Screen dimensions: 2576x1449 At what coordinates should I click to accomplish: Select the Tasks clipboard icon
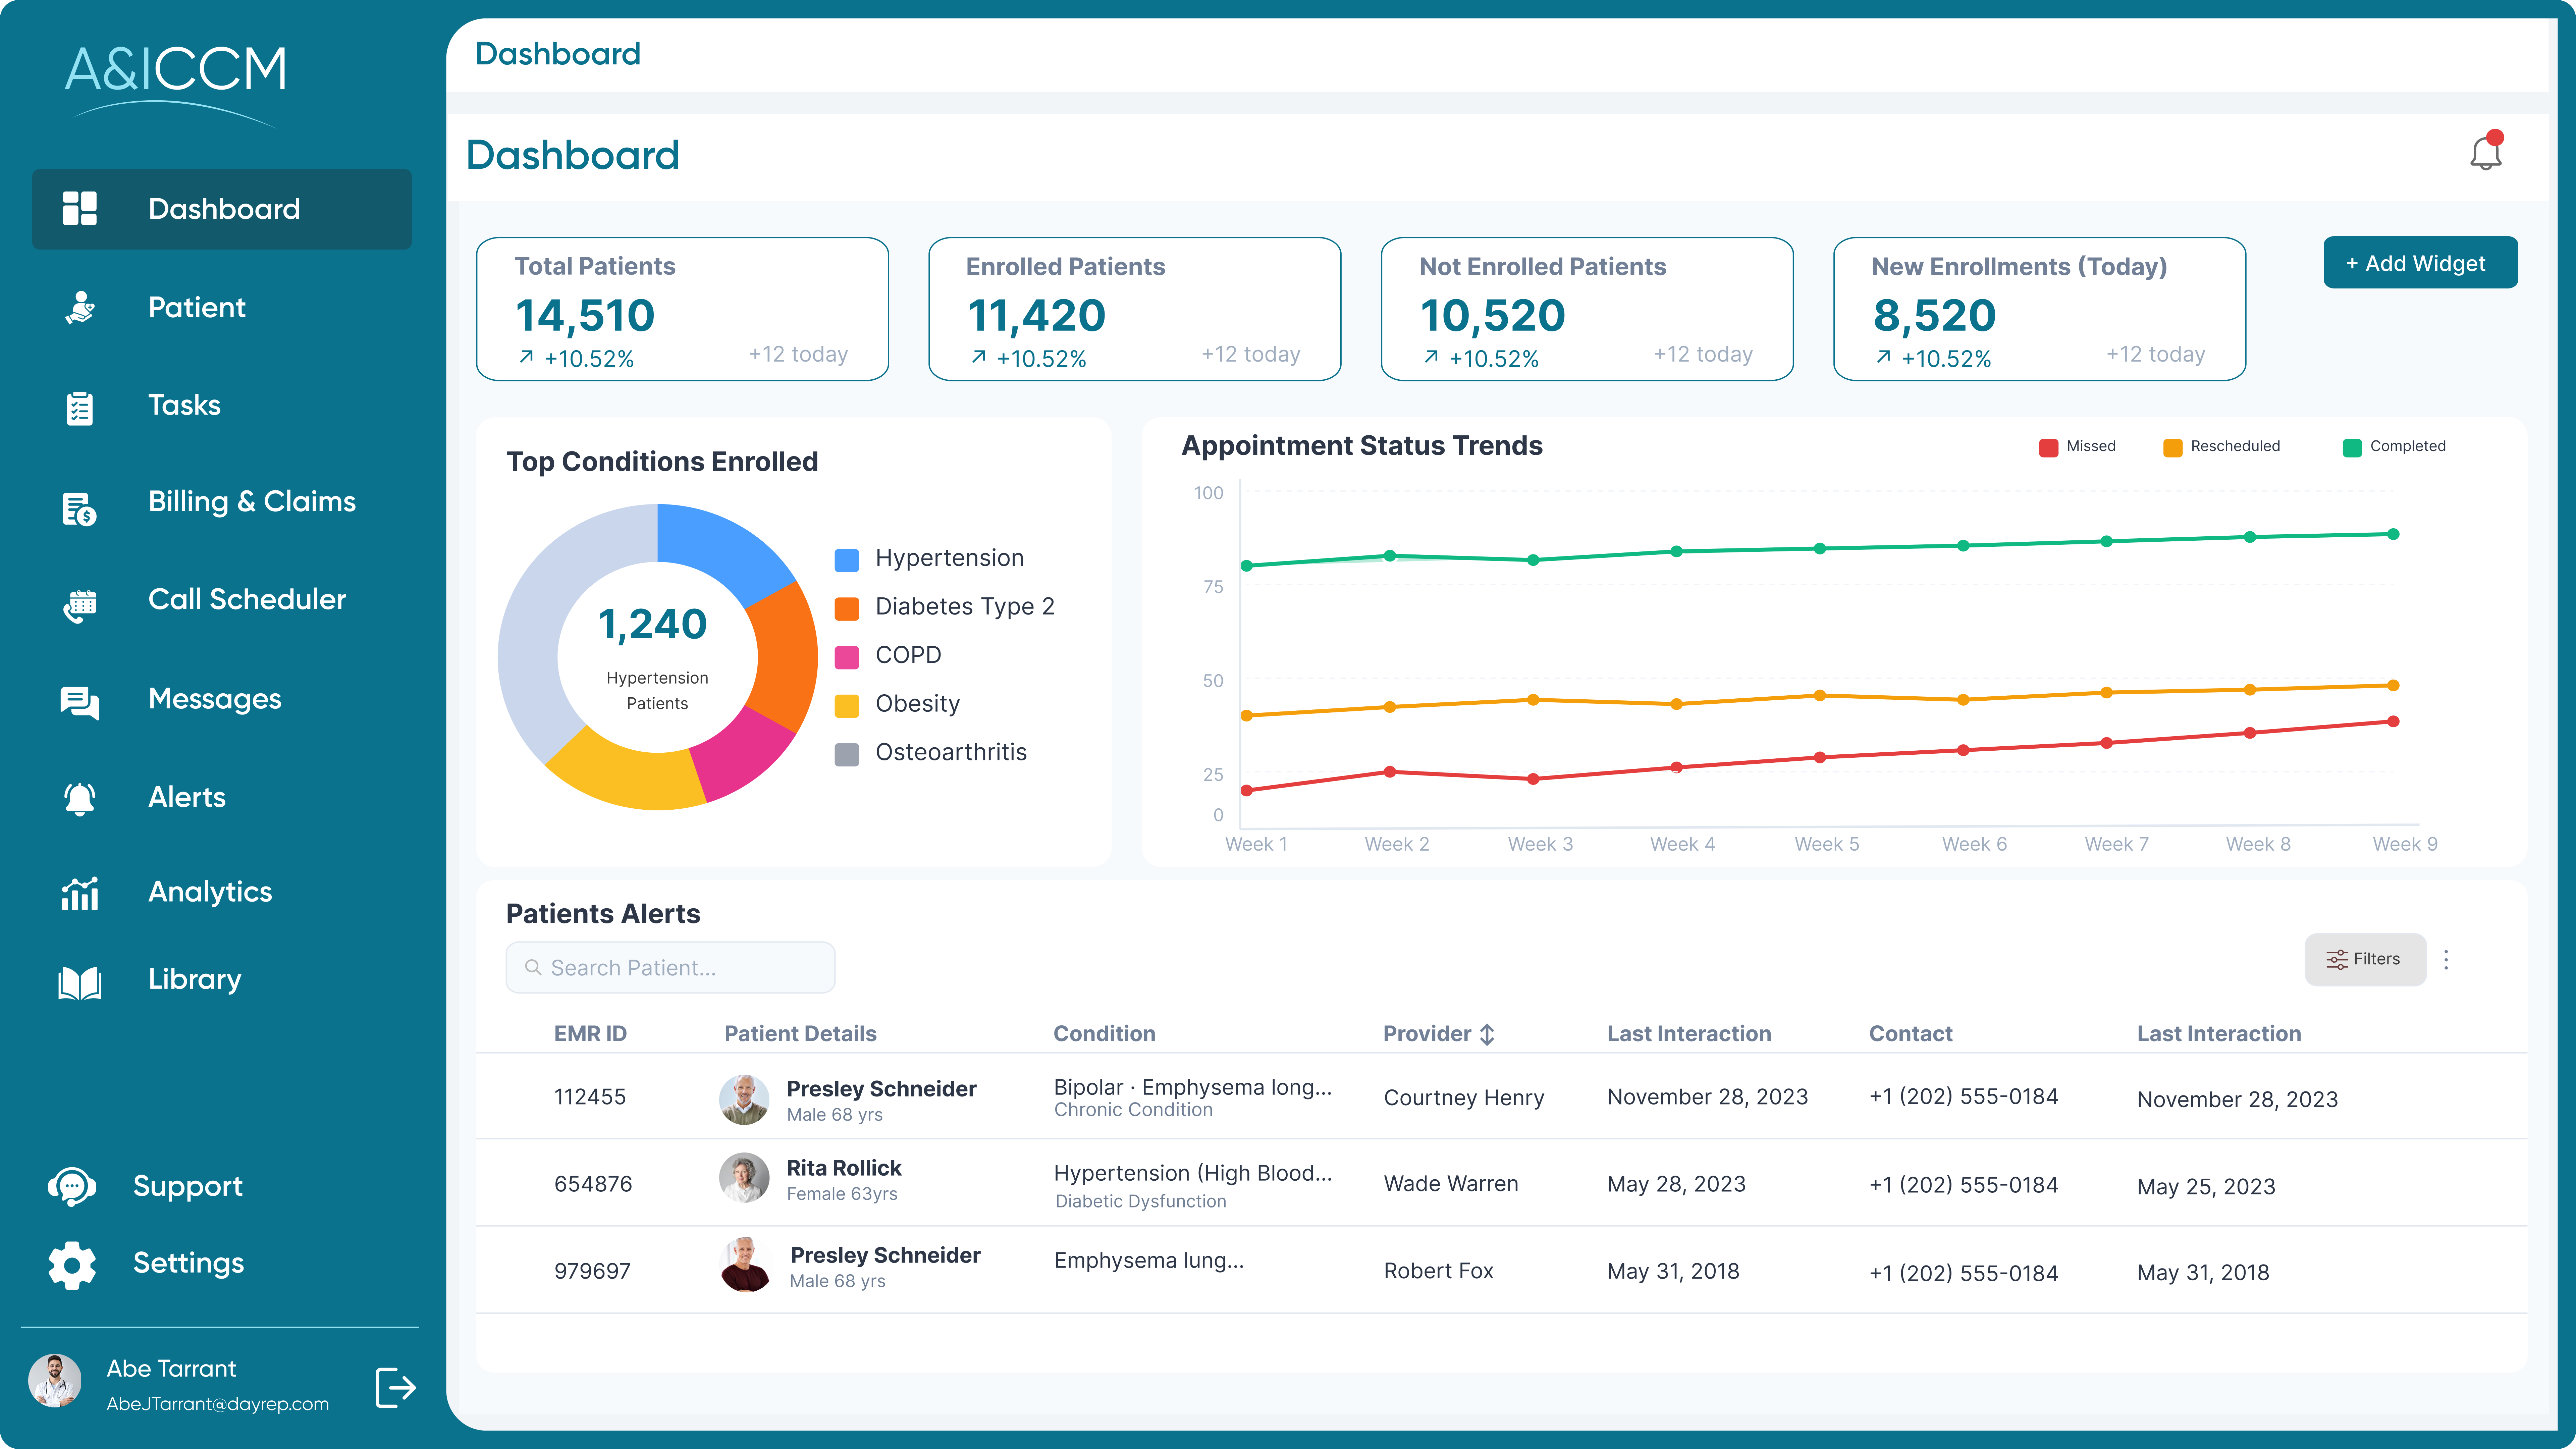point(81,405)
